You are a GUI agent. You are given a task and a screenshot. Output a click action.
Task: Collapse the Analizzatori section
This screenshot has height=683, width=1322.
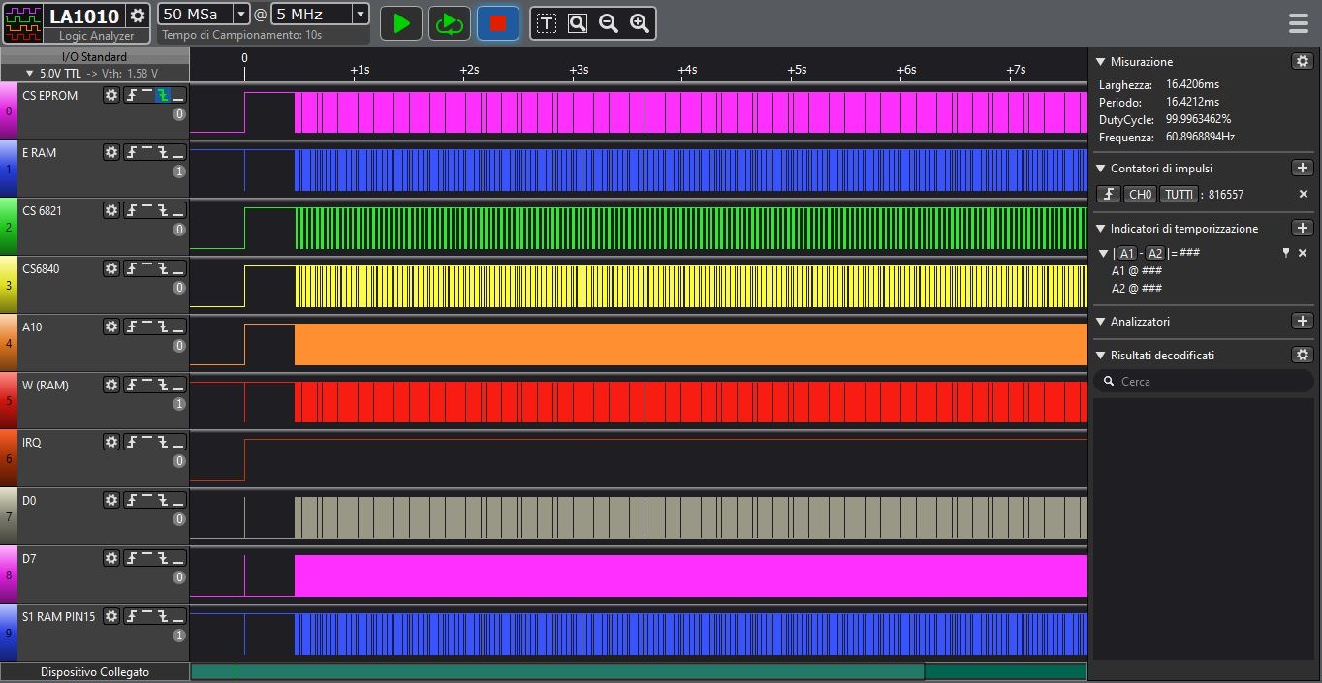click(x=1100, y=322)
